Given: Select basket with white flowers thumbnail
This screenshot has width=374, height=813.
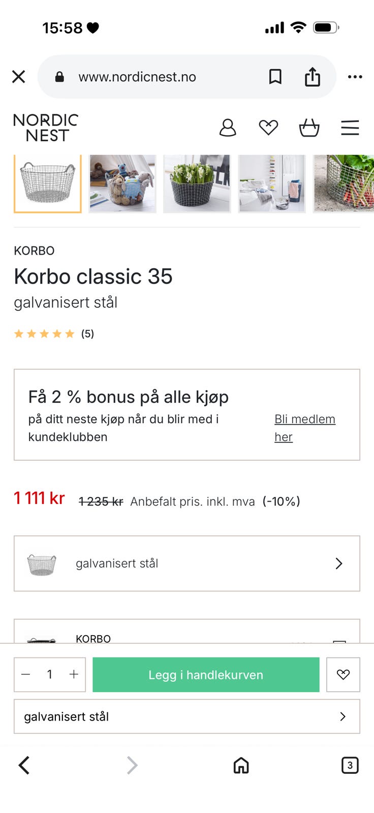Looking at the screenshot, I should point(197,183).
